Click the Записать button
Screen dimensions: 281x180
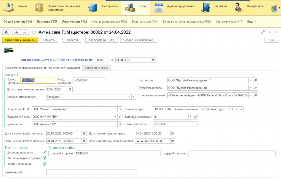49,40
